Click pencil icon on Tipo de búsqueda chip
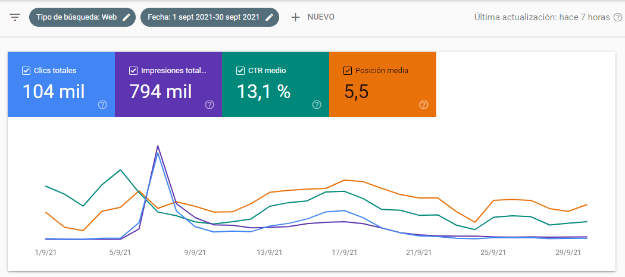The width and height of the screenshot is (625, 277). (126, 17)
